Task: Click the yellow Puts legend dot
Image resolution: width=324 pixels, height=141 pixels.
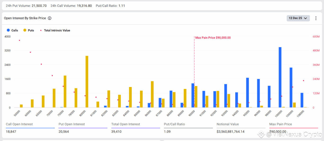Action: tap(25, 30)
